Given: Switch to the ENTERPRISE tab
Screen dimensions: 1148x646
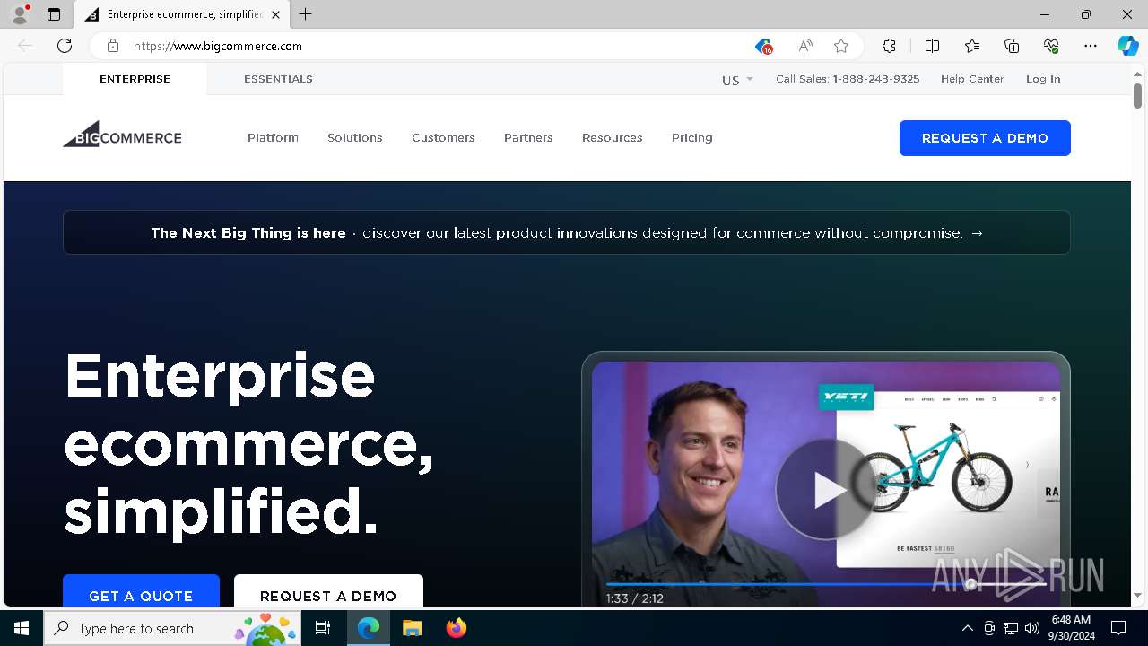Looking at the screenshot, I should [135, 79].
